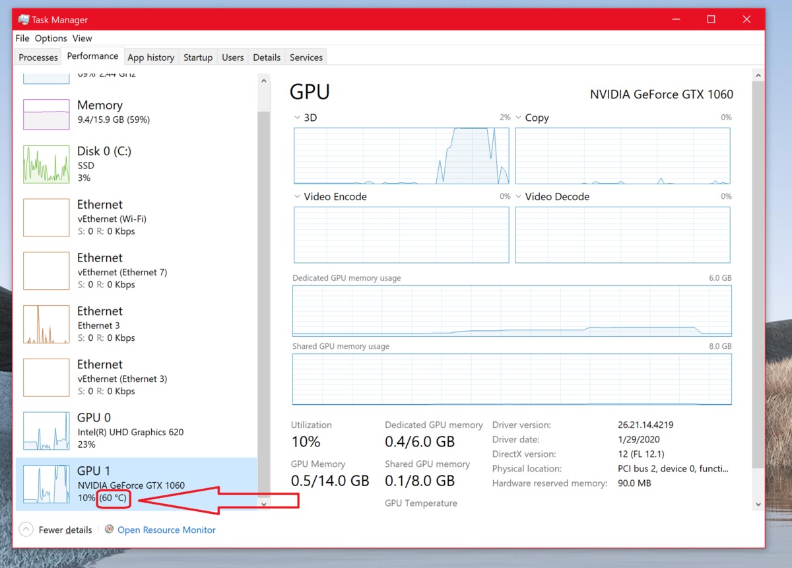The width and height of the screenshot is (792, 568).
Task: Select the GPU 1 graph thumbnail
Action: [46, 484]
